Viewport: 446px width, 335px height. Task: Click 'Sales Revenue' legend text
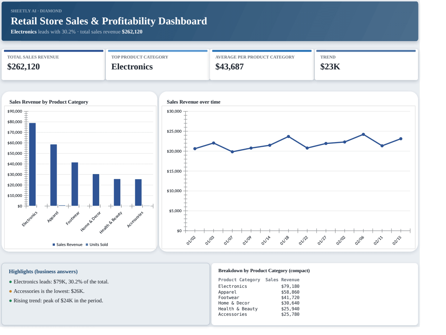tap(69, 245)
